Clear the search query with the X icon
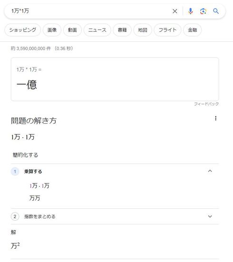Screen dimensions: 233x262 pos(175,11)
